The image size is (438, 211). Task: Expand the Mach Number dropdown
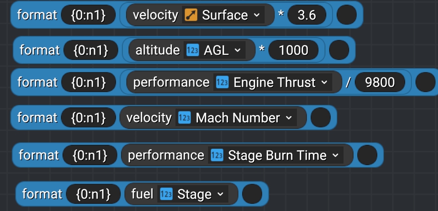(x=288, y=118)
